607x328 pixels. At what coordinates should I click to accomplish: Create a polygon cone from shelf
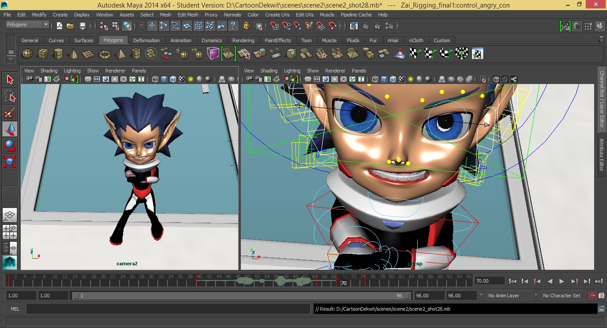[x=73, y=54]
